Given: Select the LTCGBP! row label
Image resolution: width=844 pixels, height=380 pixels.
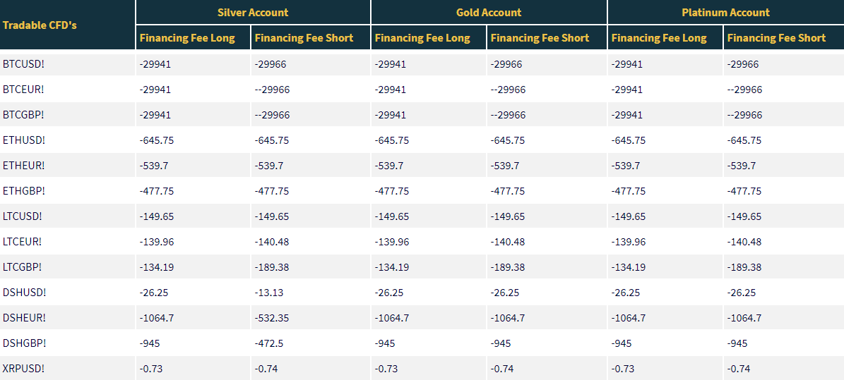Looking at the screenshot, I should (x=24, y=267).
